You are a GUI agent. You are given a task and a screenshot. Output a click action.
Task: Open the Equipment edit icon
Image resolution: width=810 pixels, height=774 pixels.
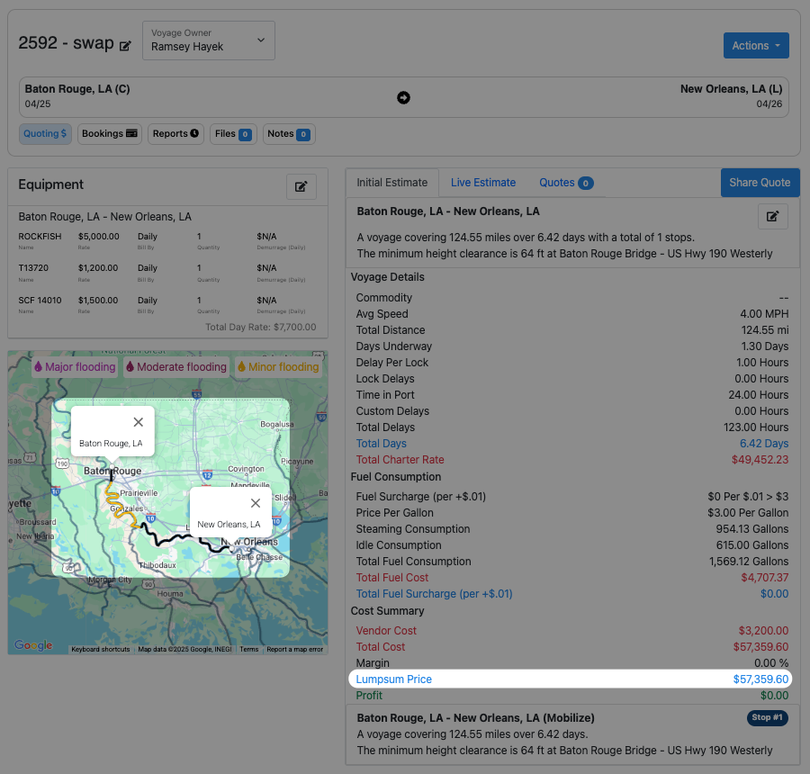click(301, 186)
